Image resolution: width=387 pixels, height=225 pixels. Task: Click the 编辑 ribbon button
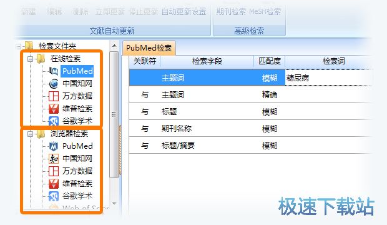[54, 12]
